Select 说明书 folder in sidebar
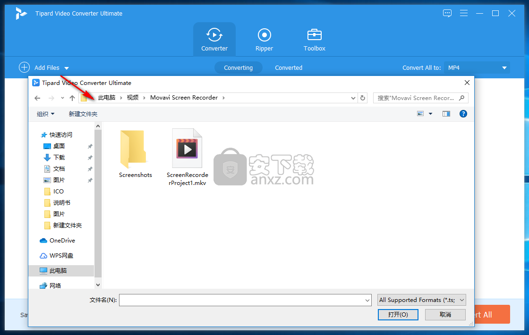Image resolution: width=529 pixels, height=335 pixels. tap(57, 203)
